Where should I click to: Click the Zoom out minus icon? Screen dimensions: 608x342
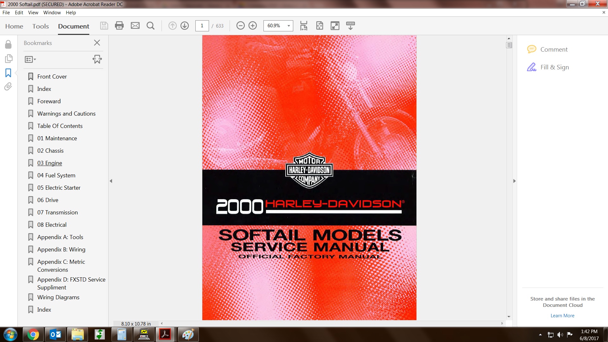click(x=240, y=26)
